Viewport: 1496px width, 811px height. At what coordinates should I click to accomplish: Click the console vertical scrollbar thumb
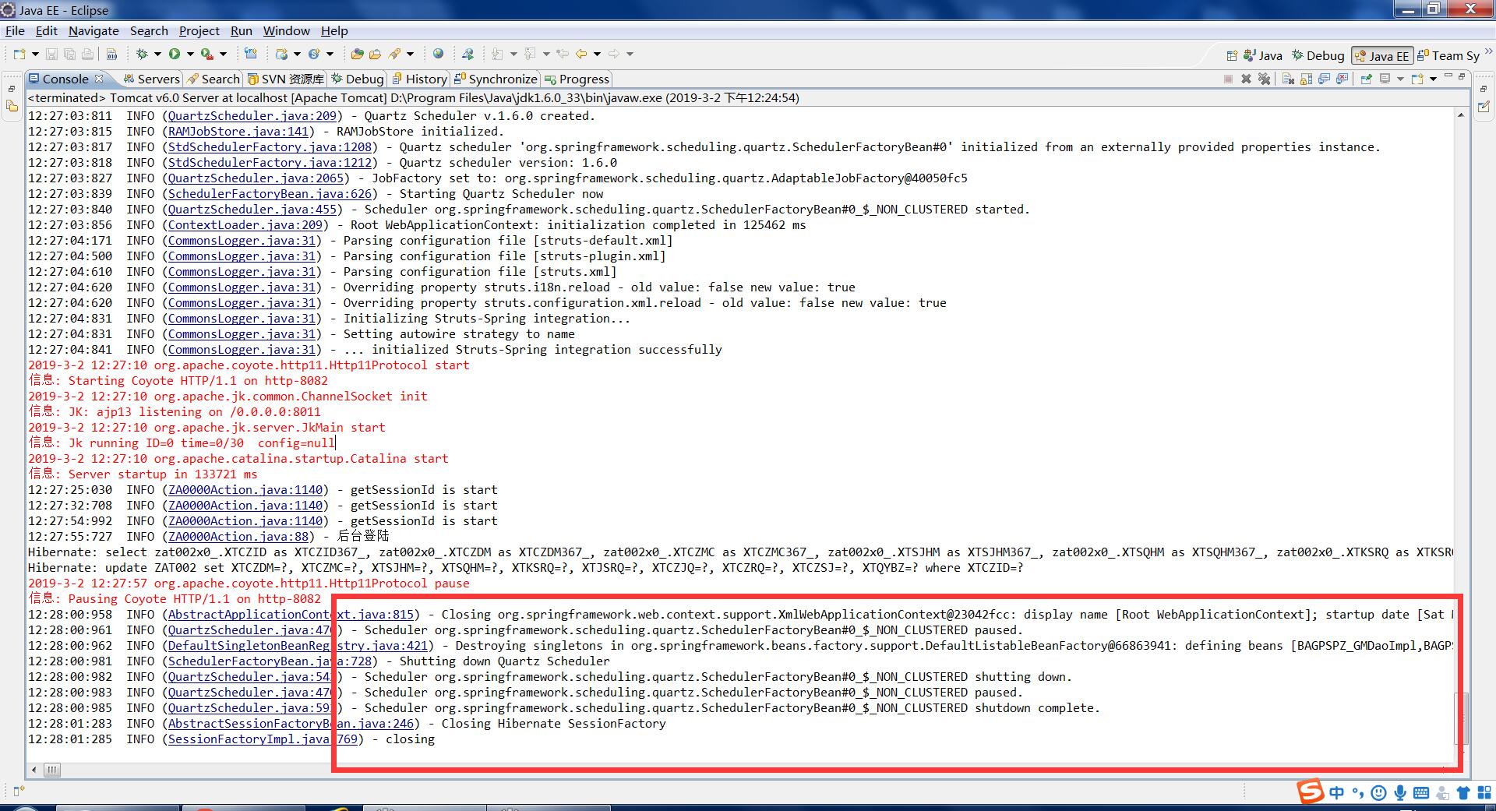[1460, 718]
